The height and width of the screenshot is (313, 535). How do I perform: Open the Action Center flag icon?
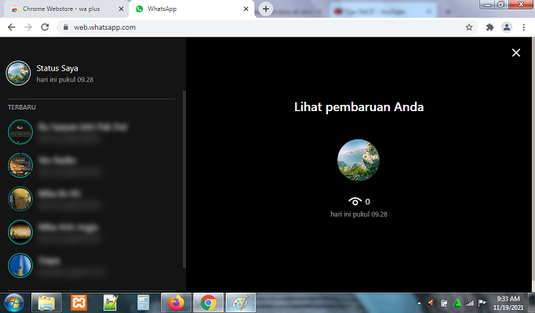pyautogui.click(x=482, y=303)
